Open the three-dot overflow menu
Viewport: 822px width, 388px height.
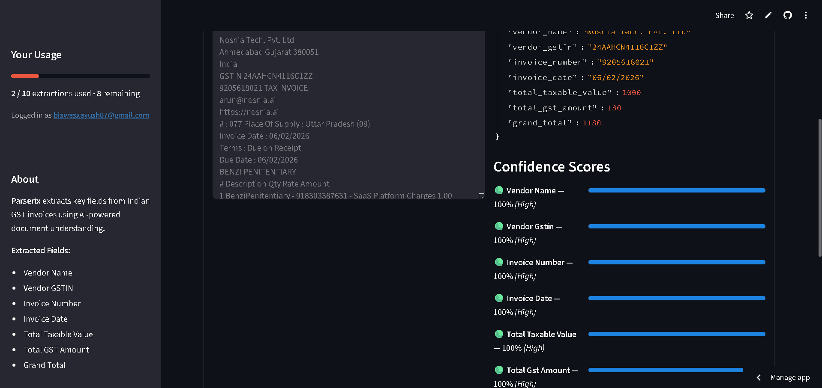point(806,15)
